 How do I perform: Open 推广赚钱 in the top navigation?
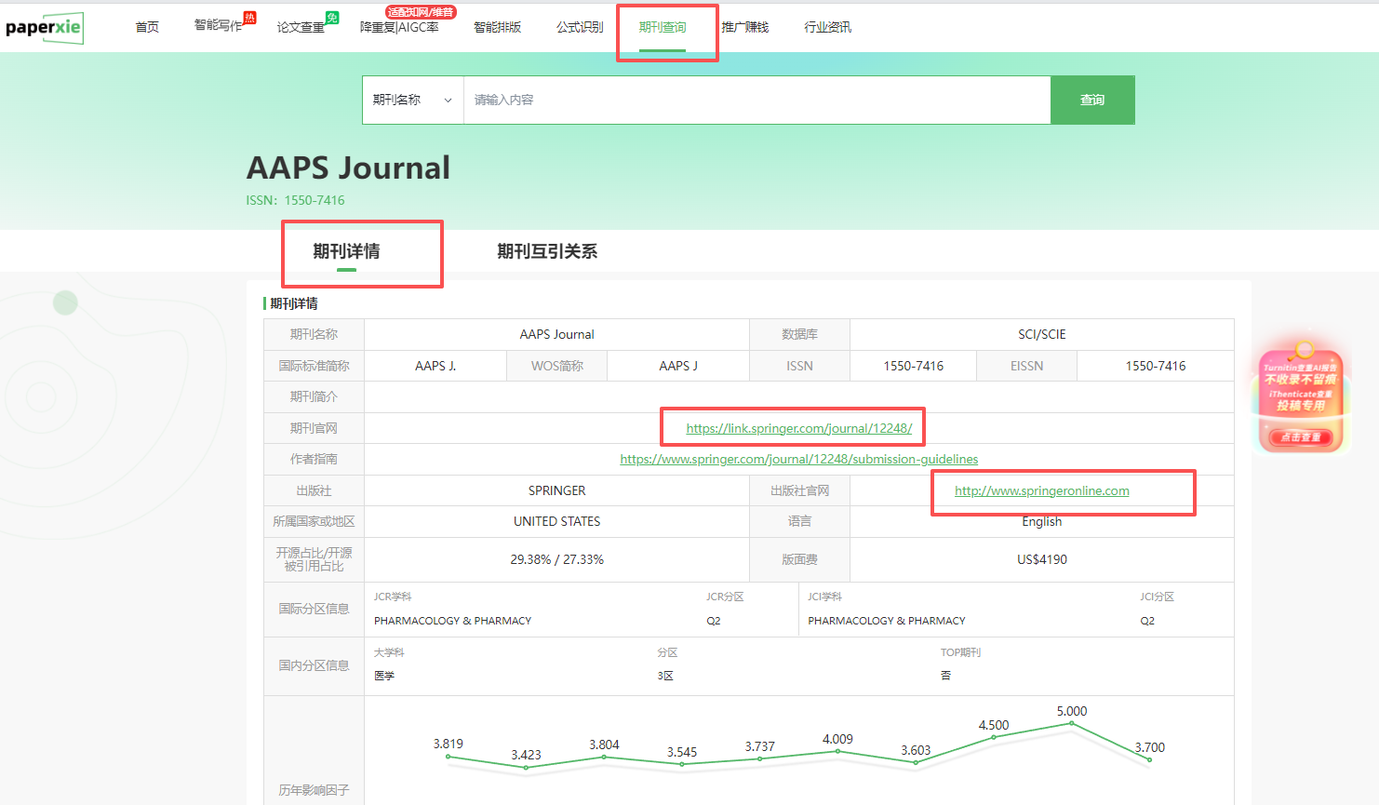point(745,27)
